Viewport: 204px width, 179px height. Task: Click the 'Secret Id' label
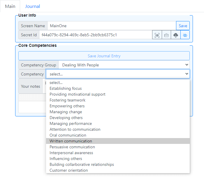pos(29,35)
